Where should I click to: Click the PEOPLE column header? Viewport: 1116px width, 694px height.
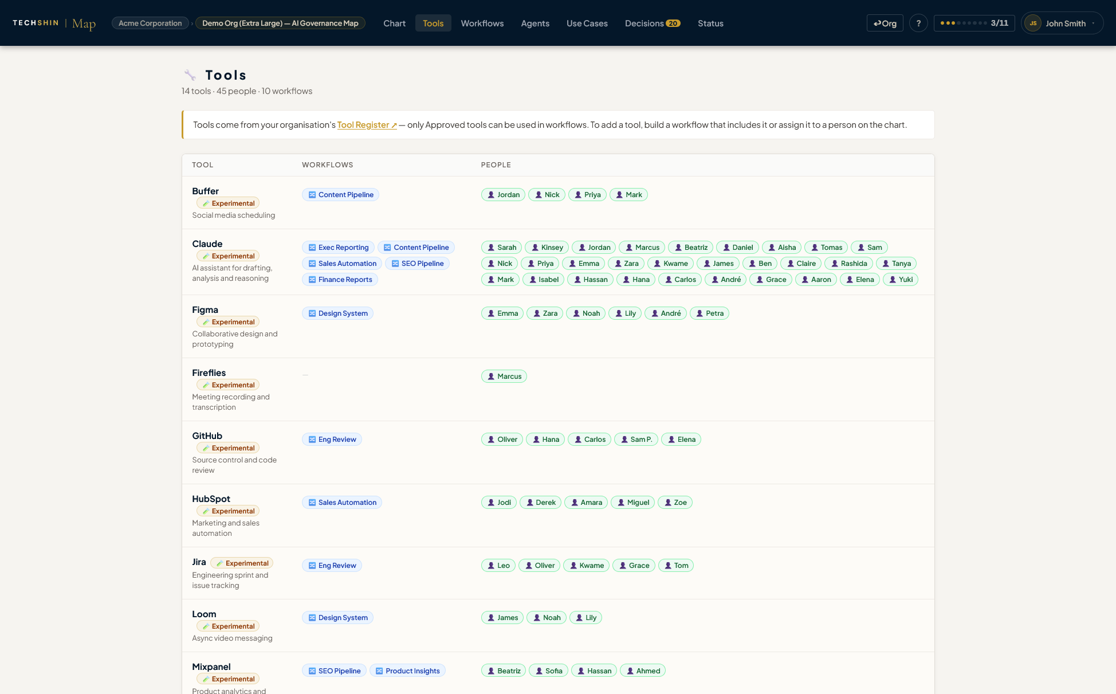click(x=496, y=165)
